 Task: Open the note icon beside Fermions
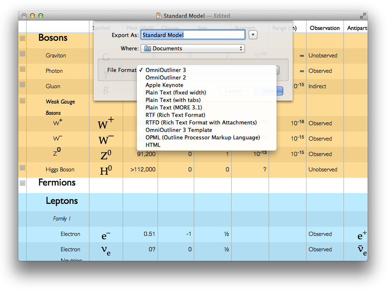click(x=22, y=183)
